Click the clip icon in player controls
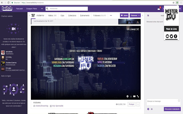The width and height of the screenshot is (183, 114). tap(131, 96)
